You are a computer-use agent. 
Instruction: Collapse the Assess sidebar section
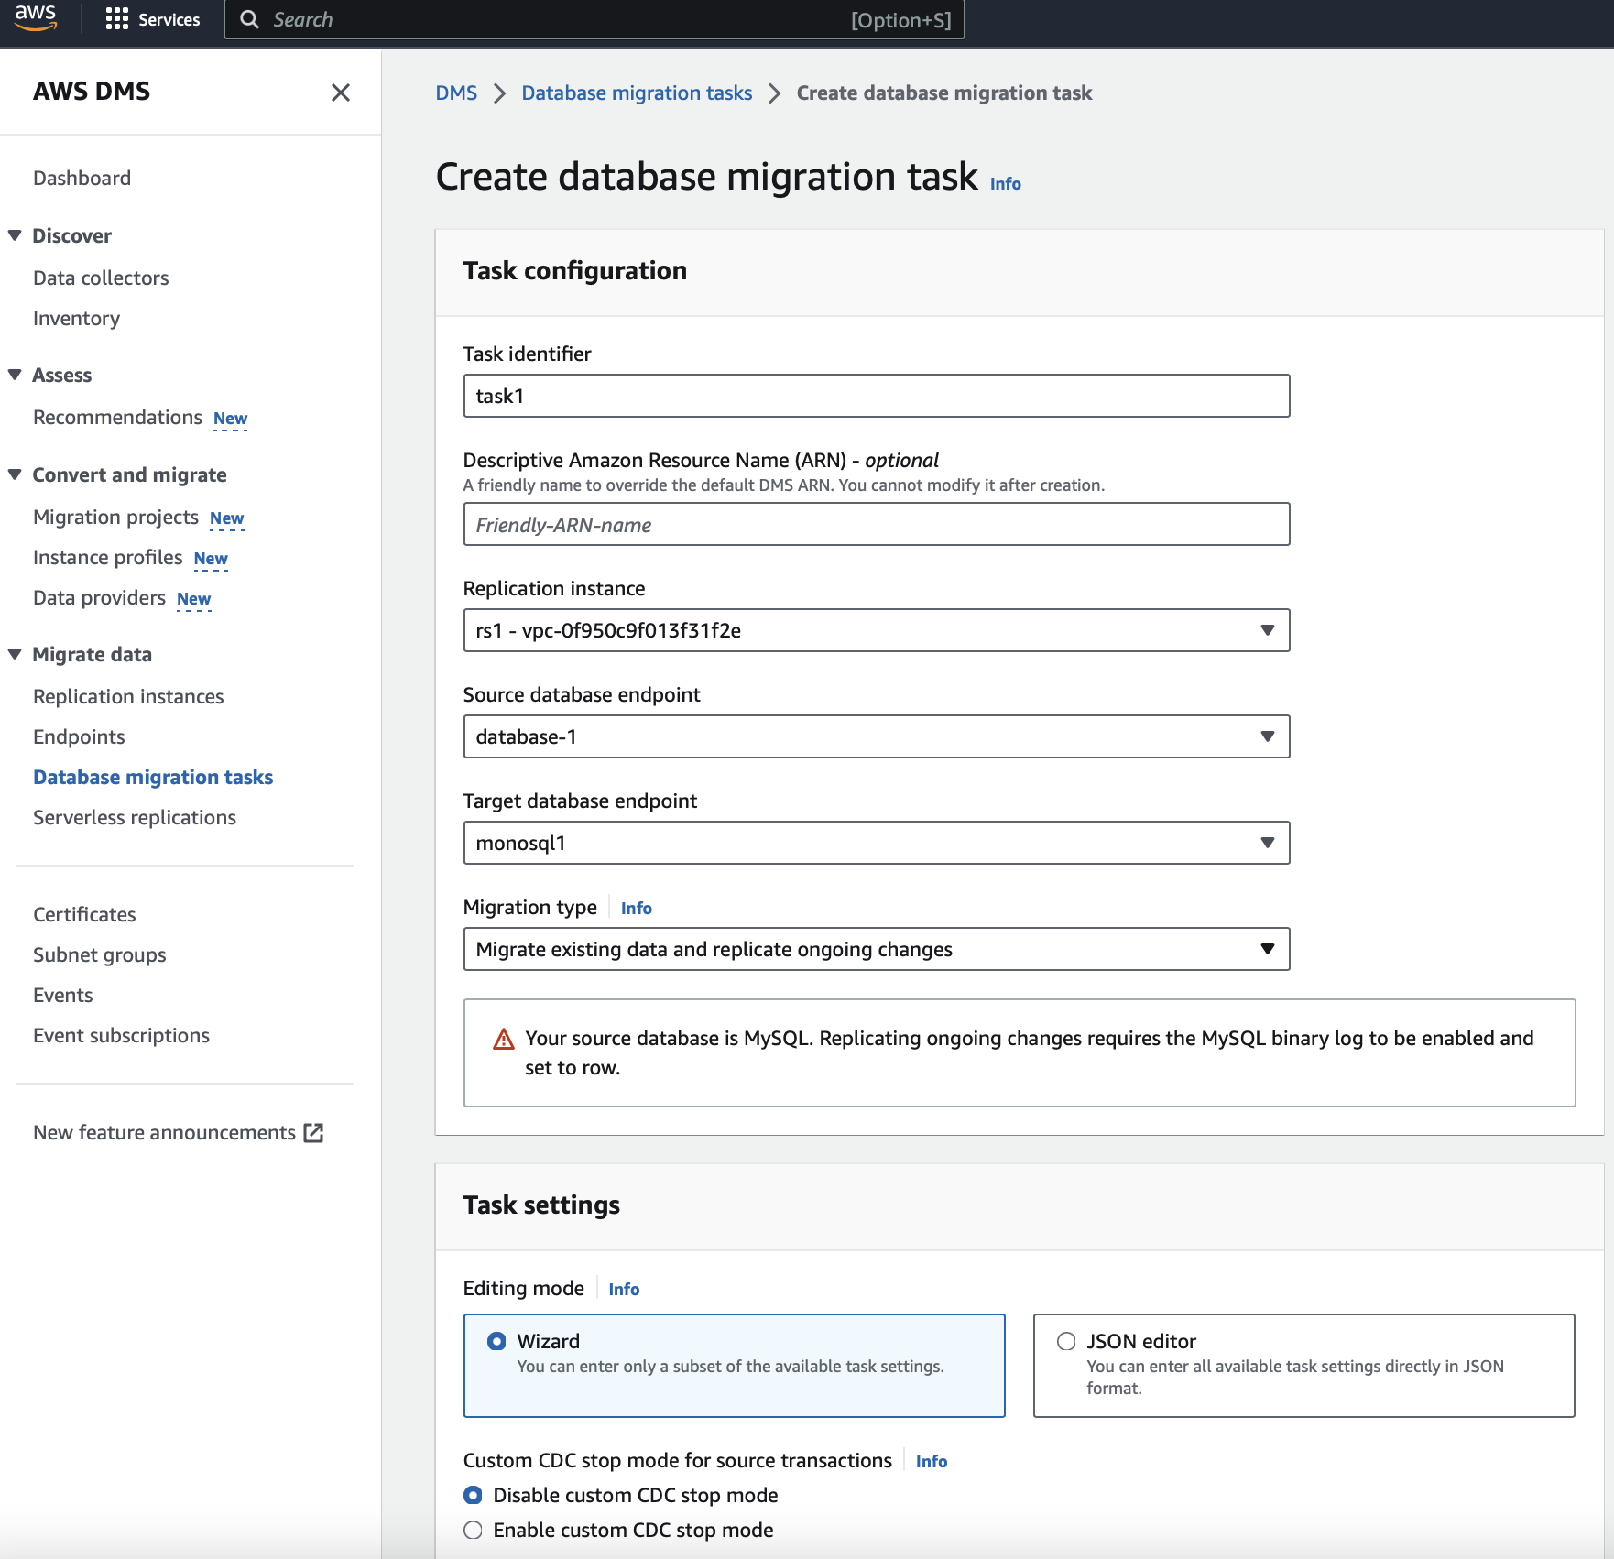pos(15,375)
